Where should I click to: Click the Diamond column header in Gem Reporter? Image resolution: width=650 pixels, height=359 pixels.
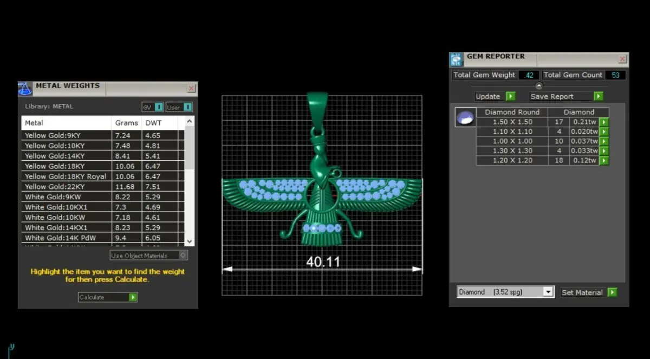[578, 112]
